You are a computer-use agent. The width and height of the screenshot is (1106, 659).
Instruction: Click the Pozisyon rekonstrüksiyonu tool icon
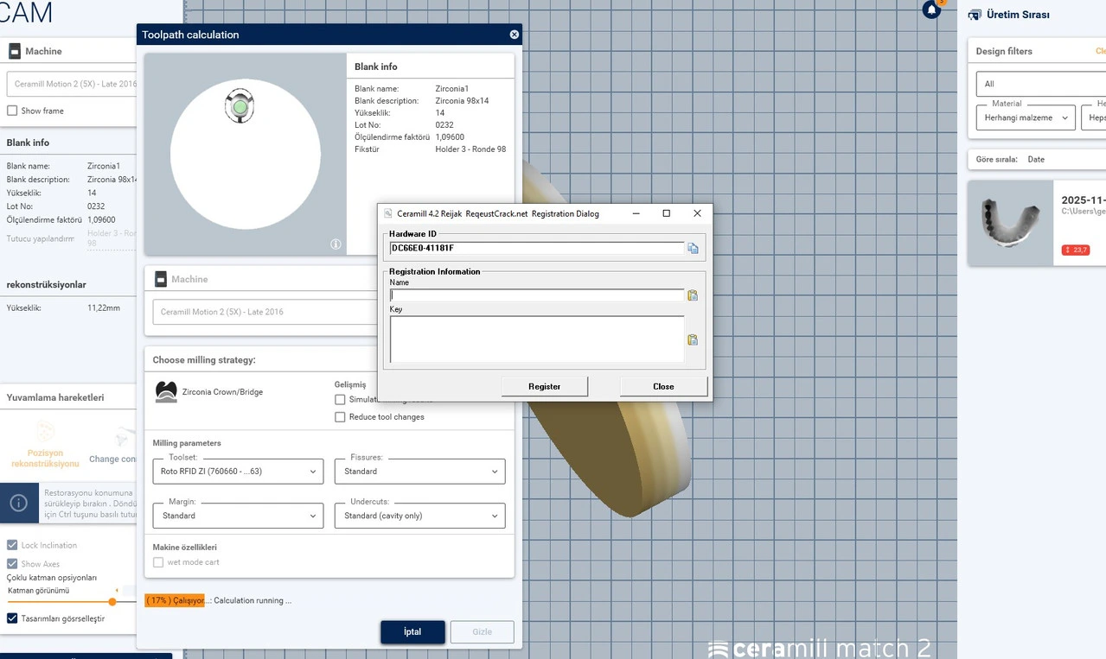click(45, 431)
